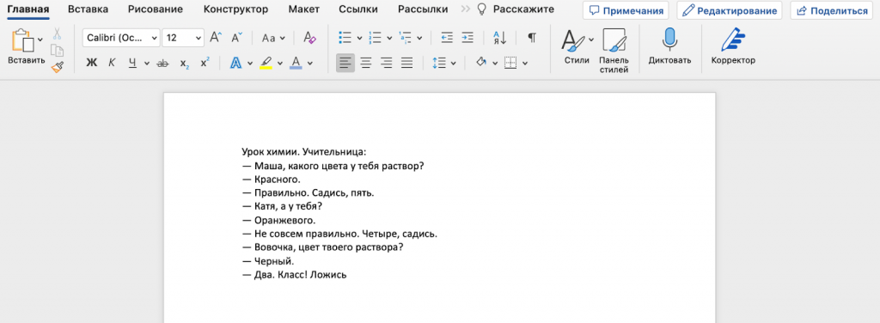Open the line spacing menu
Screen dimensions: 880x323
click(444, 63)
